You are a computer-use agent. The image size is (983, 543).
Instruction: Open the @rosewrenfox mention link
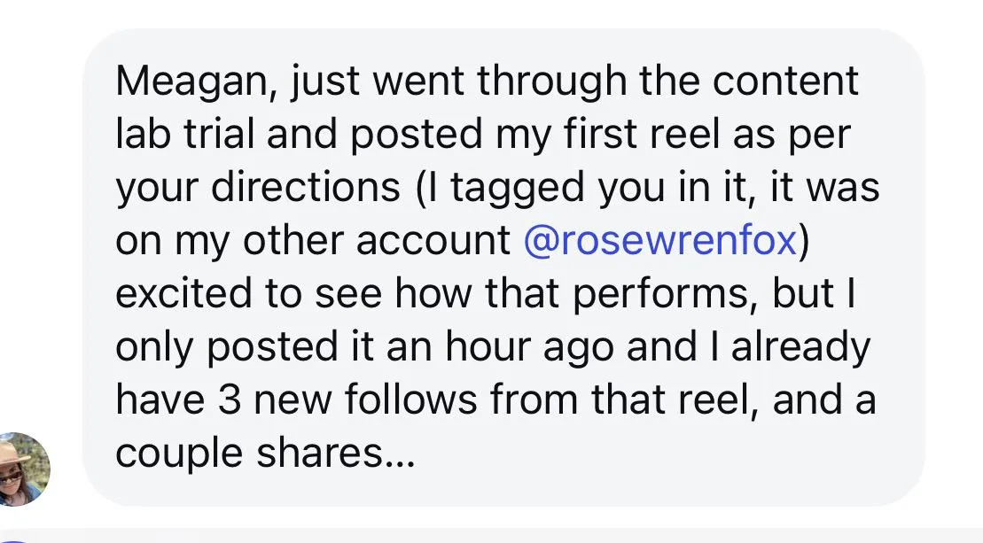click(659, 242)
